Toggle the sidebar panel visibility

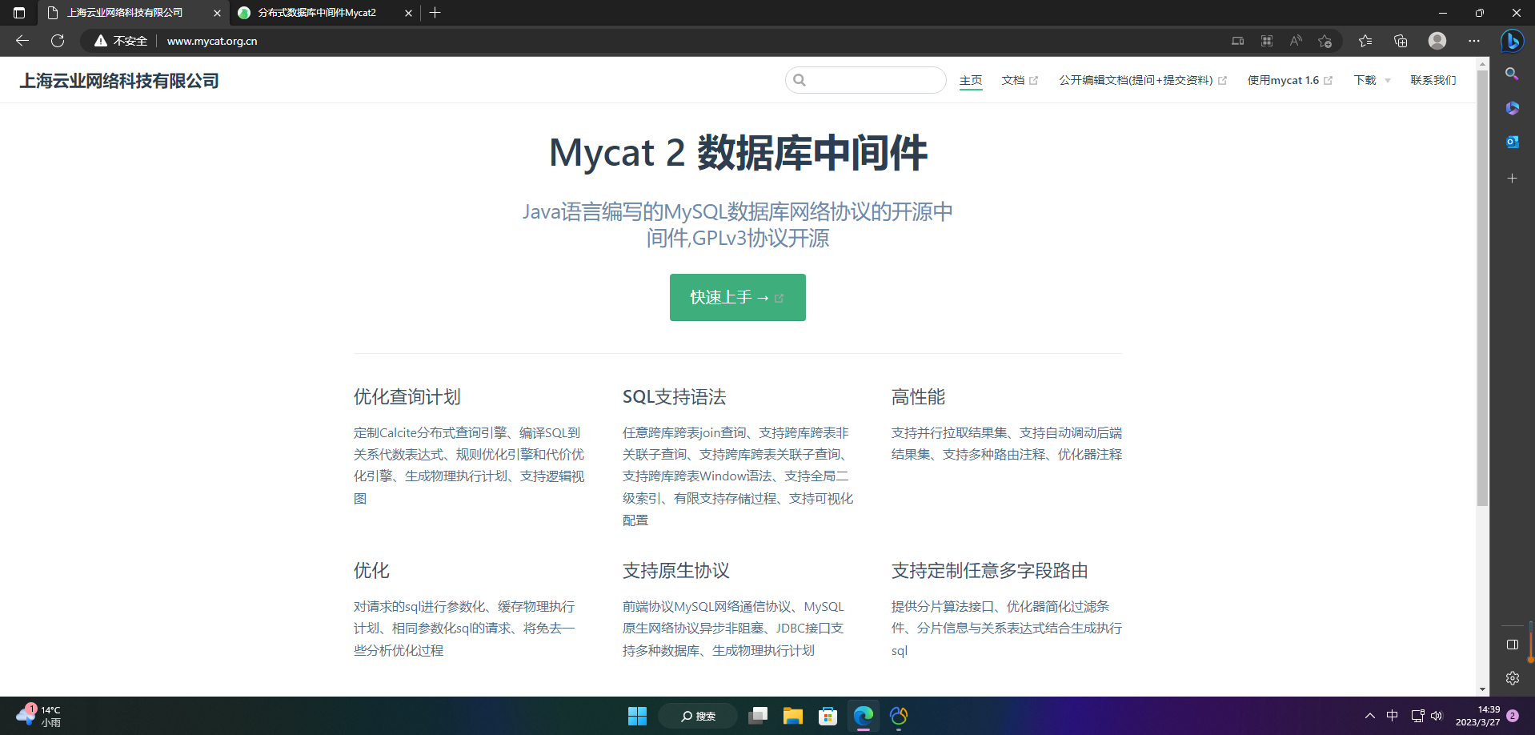pyautogui.click(x=1512, y=645)
